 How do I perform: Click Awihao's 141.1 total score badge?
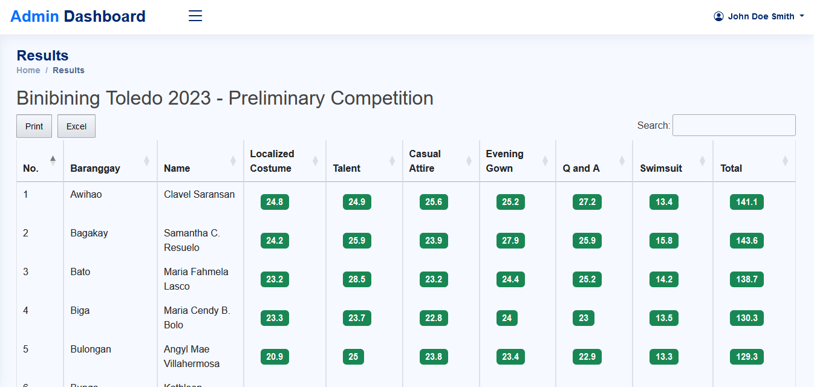point(746,202)
